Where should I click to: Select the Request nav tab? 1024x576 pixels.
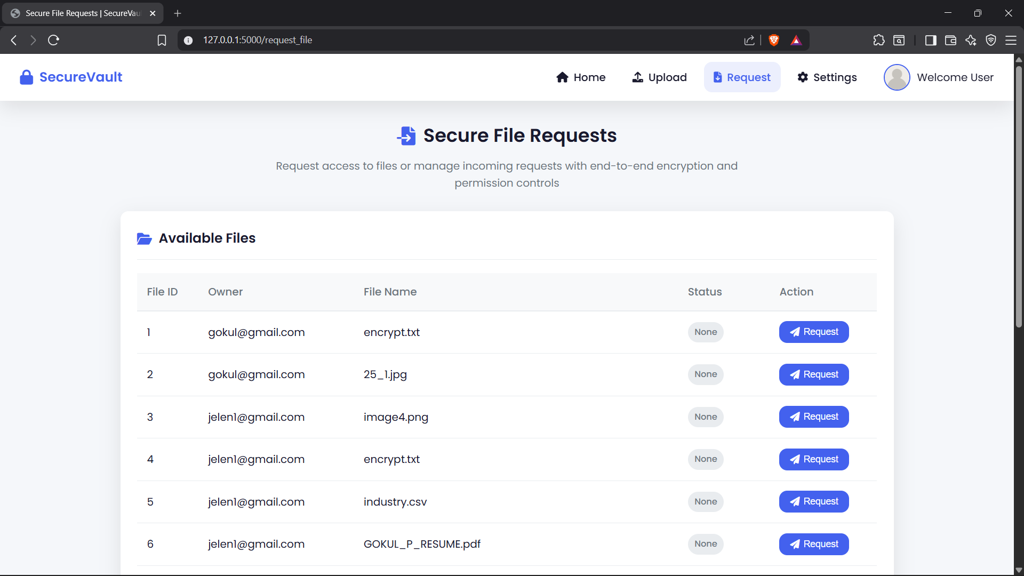click(742, 77)
